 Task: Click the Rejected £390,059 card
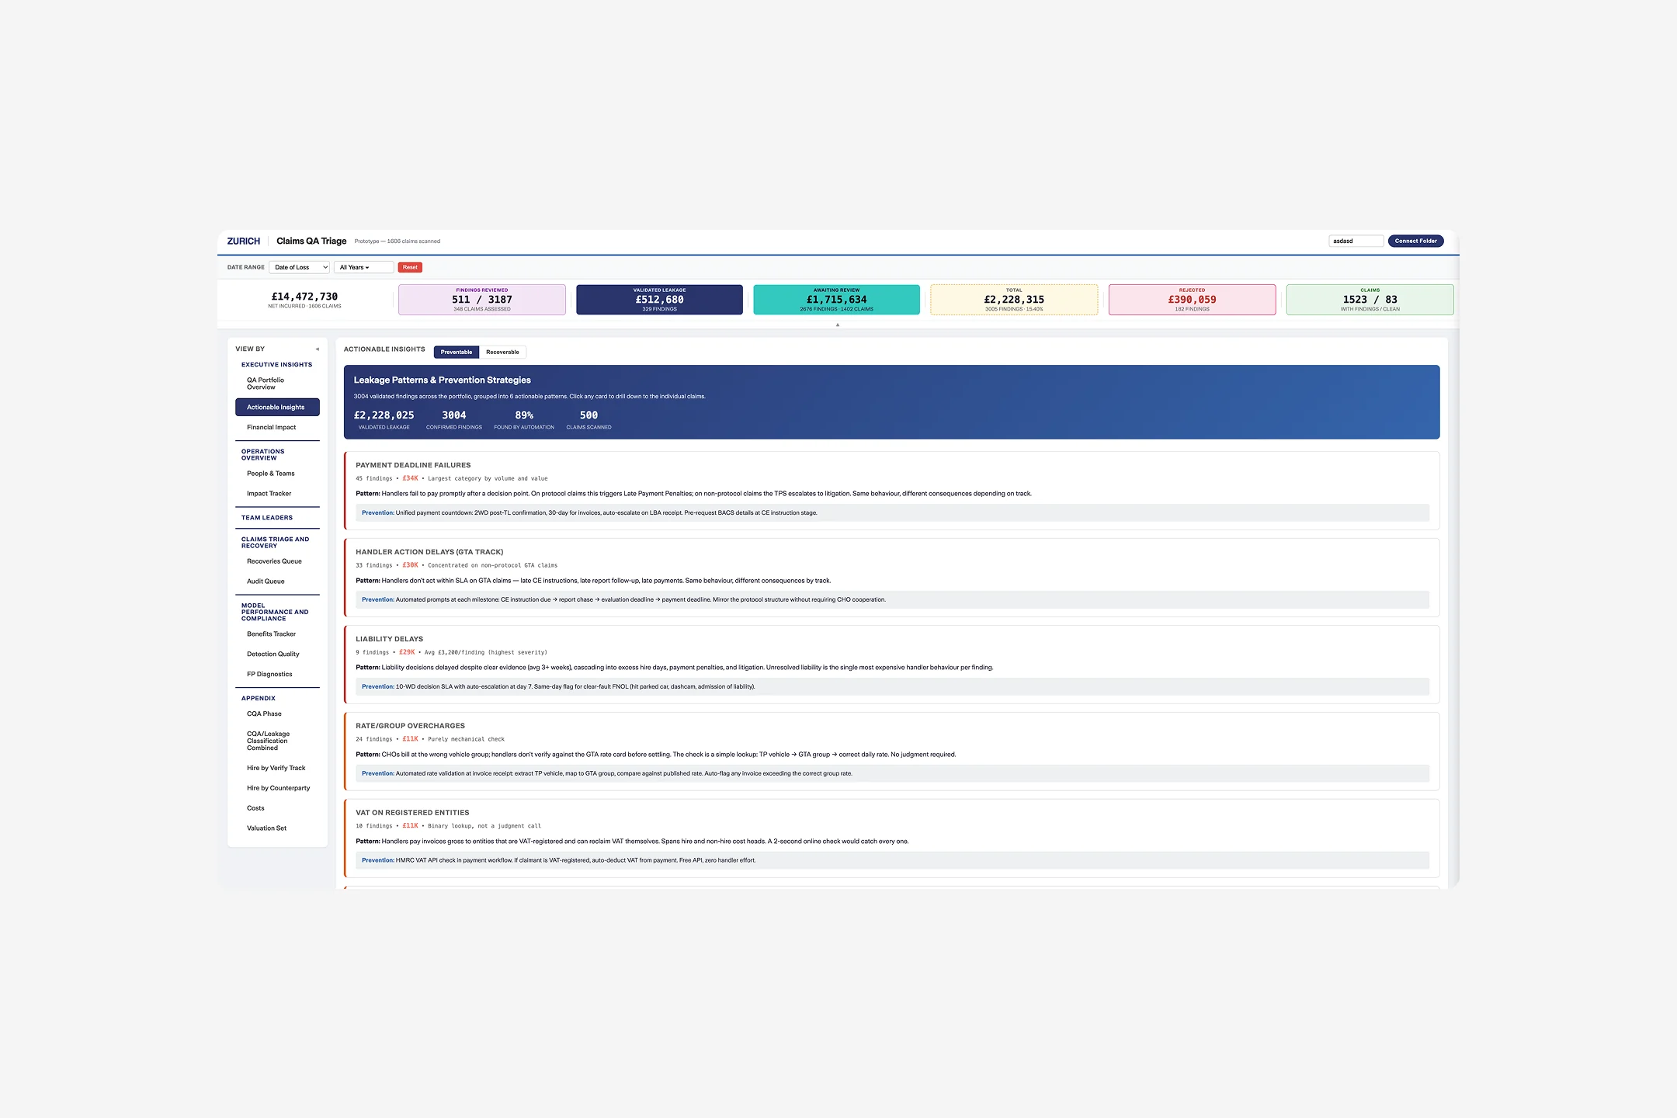tap(1192, 300)
